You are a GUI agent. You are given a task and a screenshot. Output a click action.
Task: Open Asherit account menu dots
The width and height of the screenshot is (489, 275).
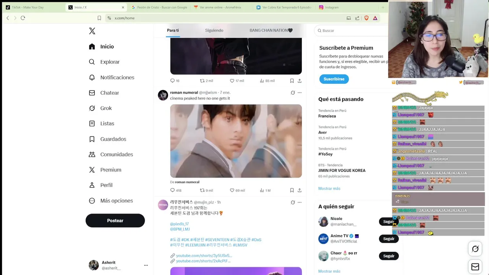(x=146, y=265)
